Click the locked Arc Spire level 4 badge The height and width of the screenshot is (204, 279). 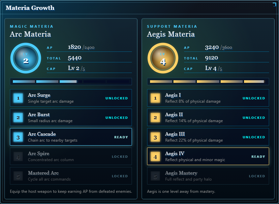pyautogui.click(x=18, y=156)
